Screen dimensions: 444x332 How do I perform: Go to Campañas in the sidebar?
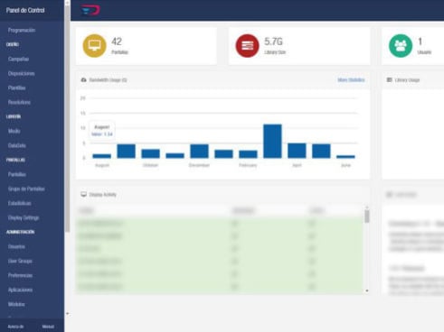pos(18,59)
